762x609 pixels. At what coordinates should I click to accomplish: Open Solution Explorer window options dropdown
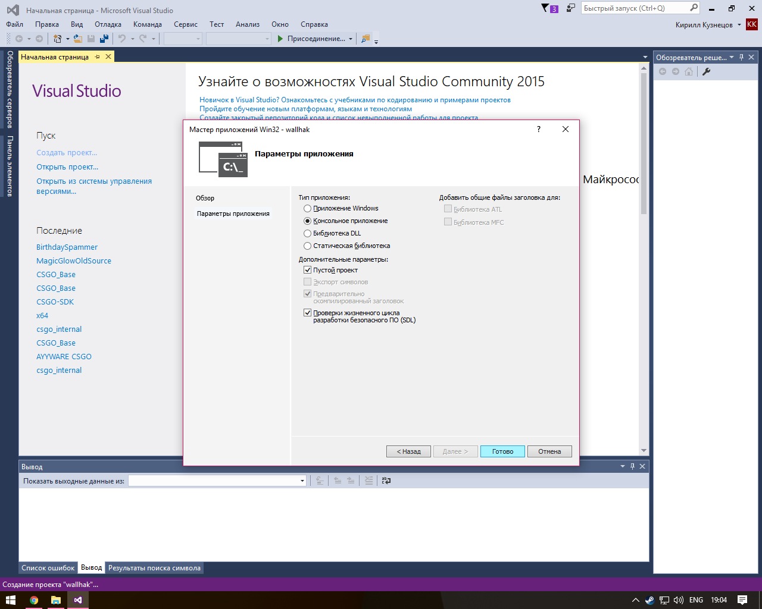click(x=732, y=57)
